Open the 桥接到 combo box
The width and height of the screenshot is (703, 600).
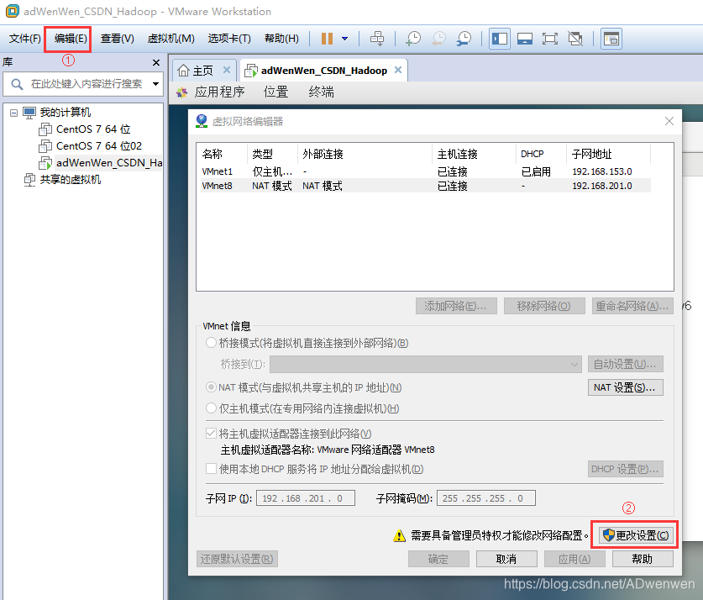pyautogui.click(x=426, y=364)
